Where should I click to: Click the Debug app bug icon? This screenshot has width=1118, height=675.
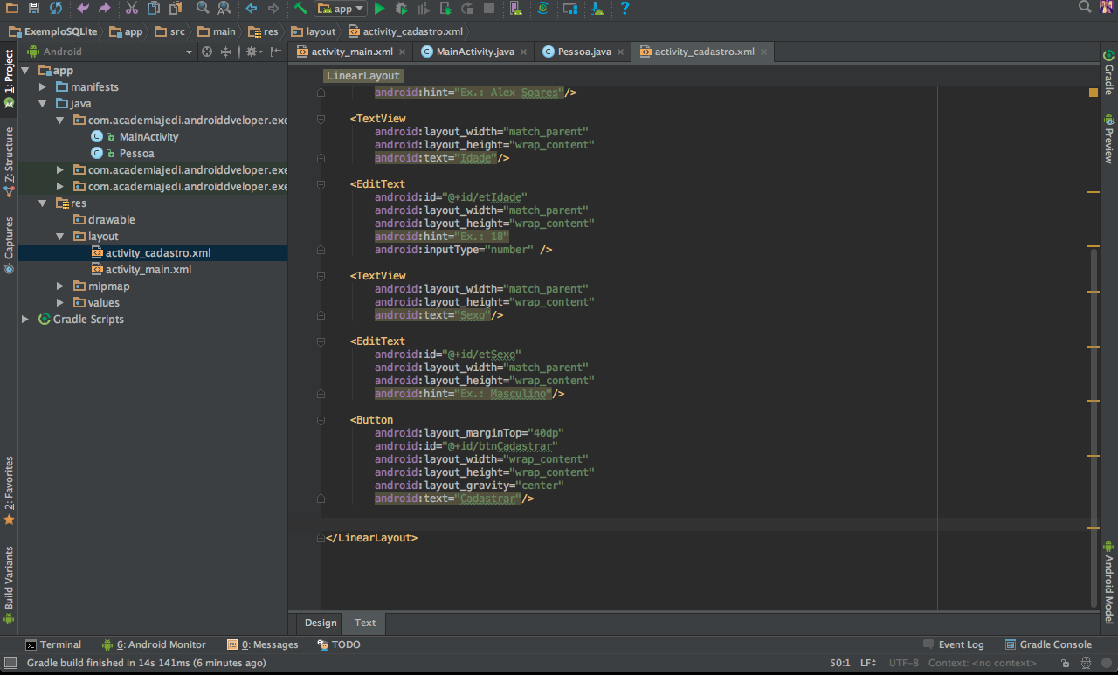(x=401, y=9)
